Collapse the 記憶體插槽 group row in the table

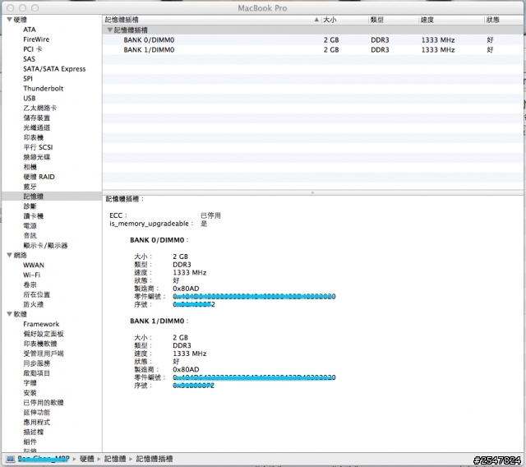click(x=109, y=30)
